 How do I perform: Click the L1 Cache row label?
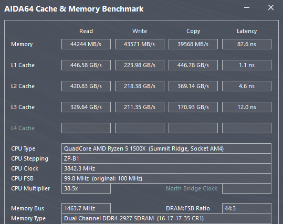pyautogui.click(x=23, y=65)
